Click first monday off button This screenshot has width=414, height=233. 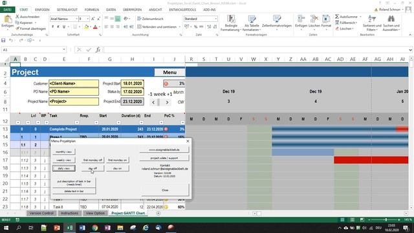tap(93, 160)
